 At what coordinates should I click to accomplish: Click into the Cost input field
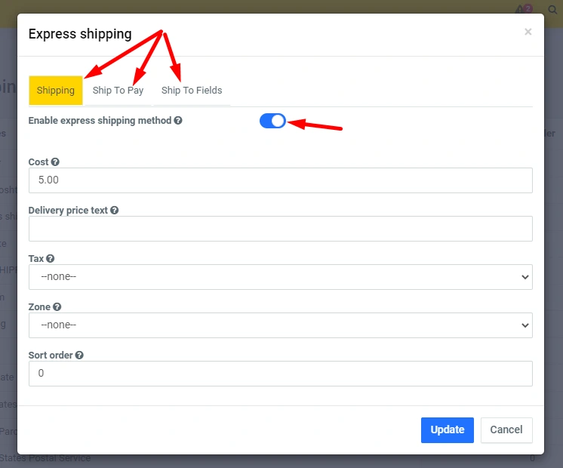pyautogui.click(x=280, y=180)
